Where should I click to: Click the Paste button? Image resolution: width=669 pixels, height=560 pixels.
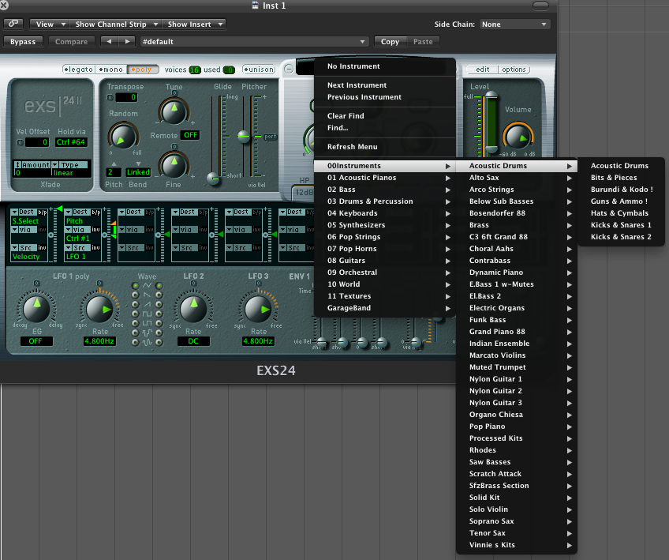click(423, 41)
